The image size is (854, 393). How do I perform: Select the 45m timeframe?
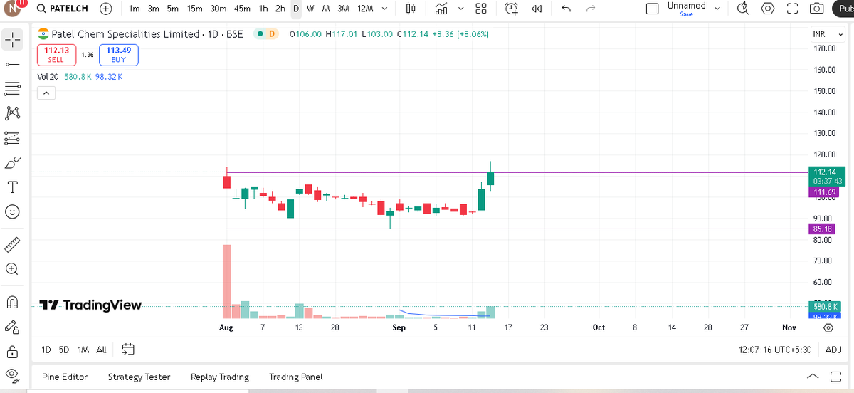pyautogui.click(x=242, y=9)
